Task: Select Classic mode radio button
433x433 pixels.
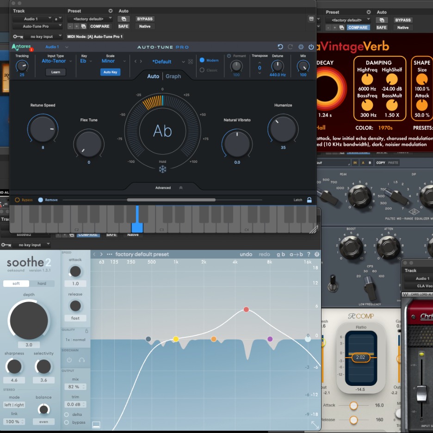Action: click(x=202, y=70)
